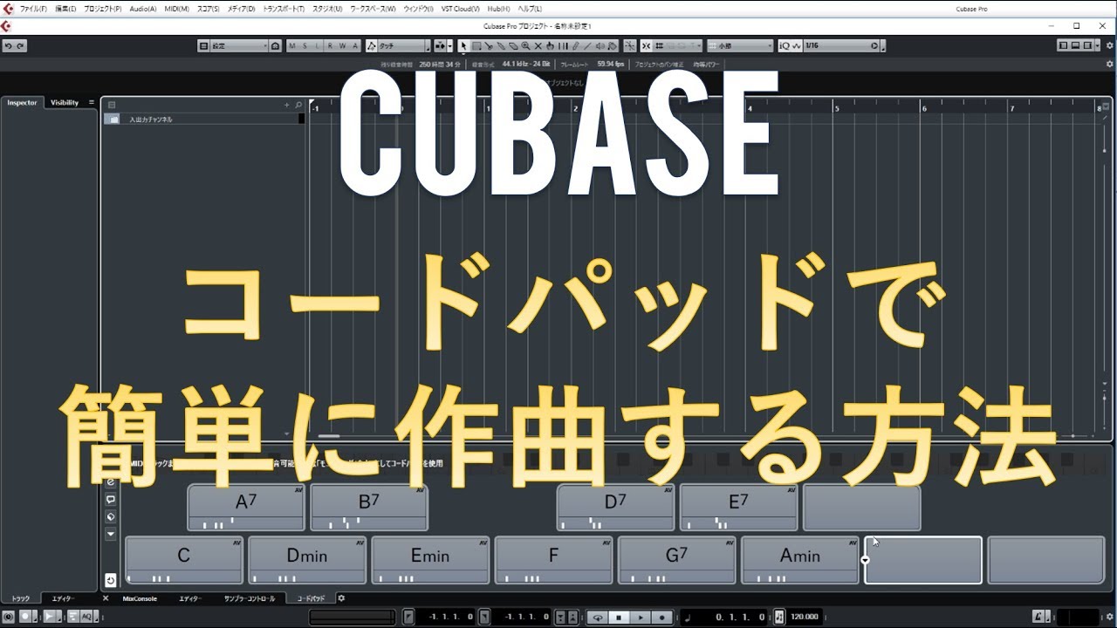Open the 1/16 quantize preset dropdown
Viewport: 1117px width, 628px height.
842,45
